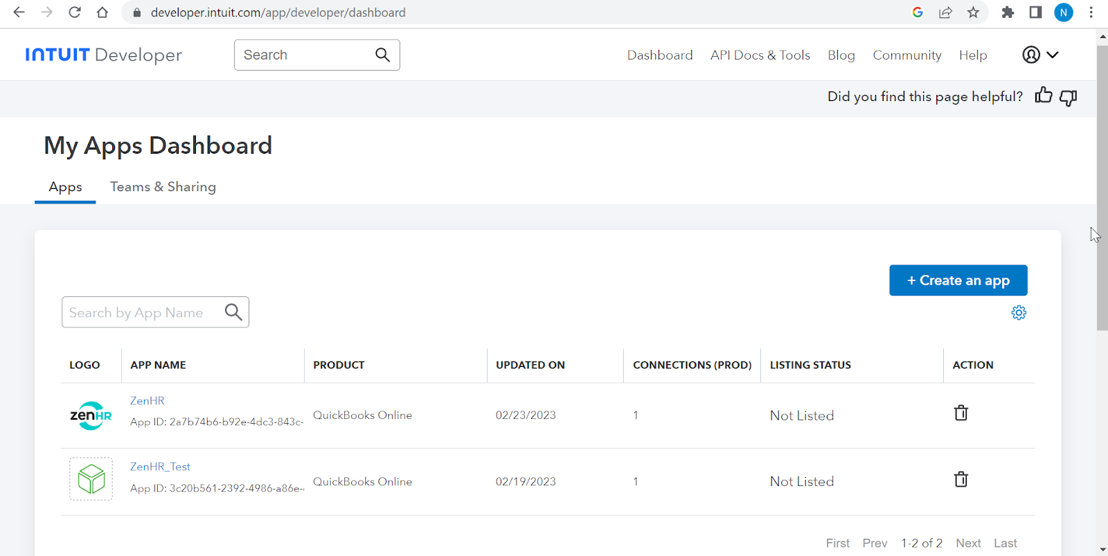The width and height of the screenshot is (1108, 556).
Task: Go to Prev page of results
Action: [875, 543]
